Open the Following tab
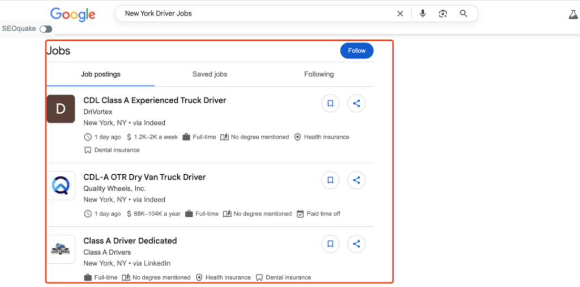Image resolution: width=580 pixels, height=287 pixels. click(319, 74)
